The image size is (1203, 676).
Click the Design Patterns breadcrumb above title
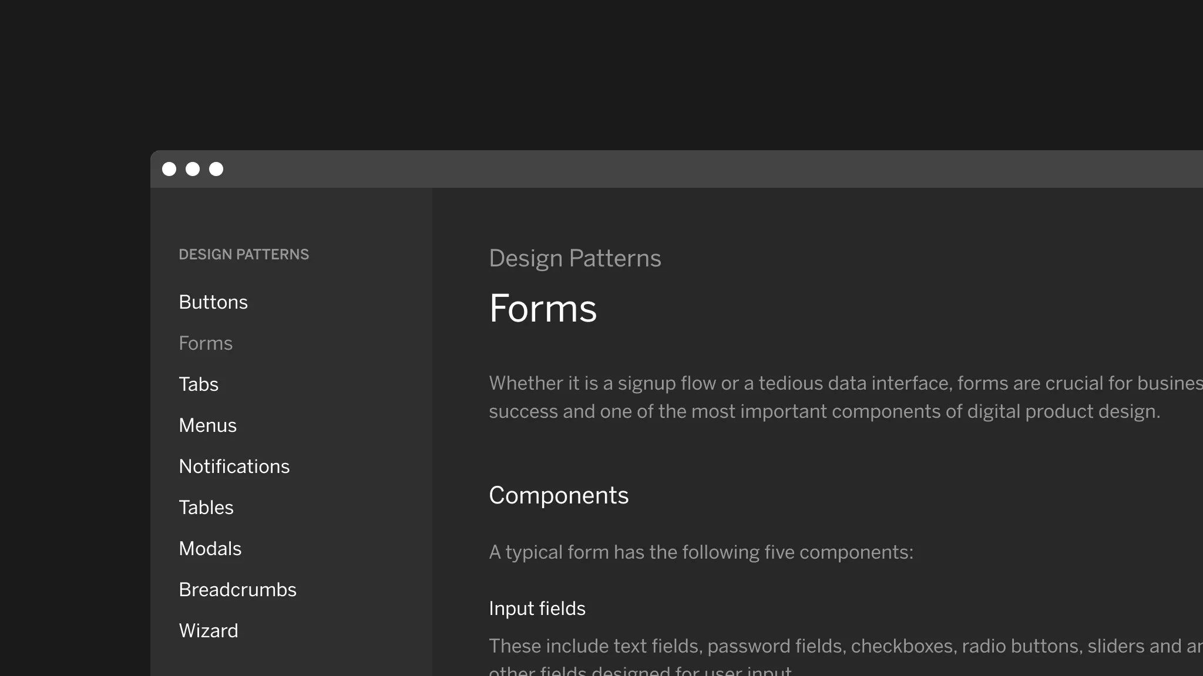[575, 259]
